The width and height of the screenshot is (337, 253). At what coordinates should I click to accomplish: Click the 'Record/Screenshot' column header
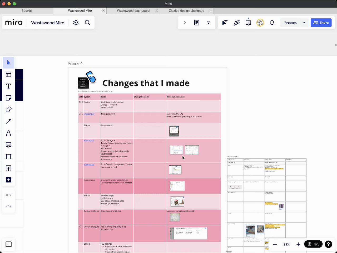176,97
